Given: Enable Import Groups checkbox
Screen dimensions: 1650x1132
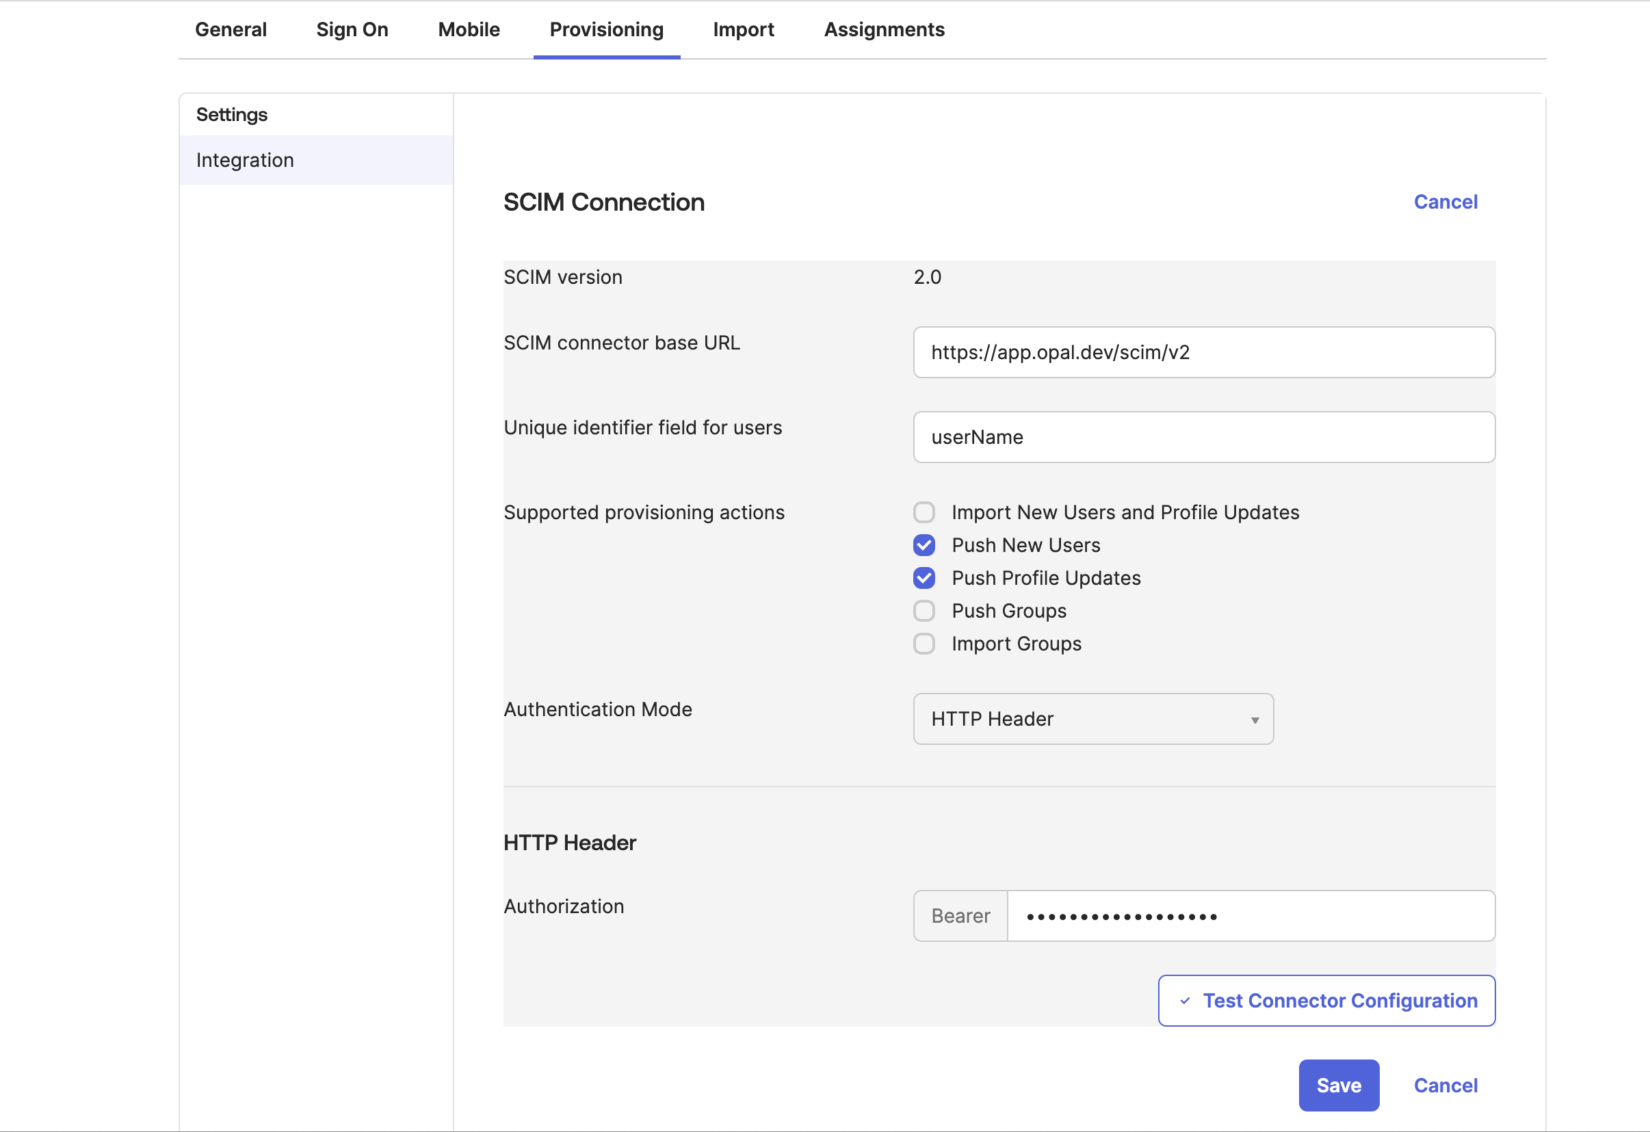Looking at the screenshot, I should pos(924,644).
